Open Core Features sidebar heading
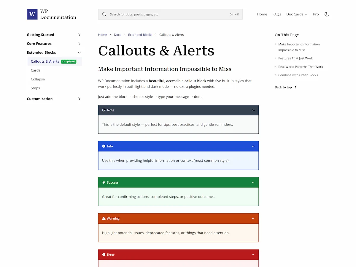356x267 pixels. (x=39, y=44)
